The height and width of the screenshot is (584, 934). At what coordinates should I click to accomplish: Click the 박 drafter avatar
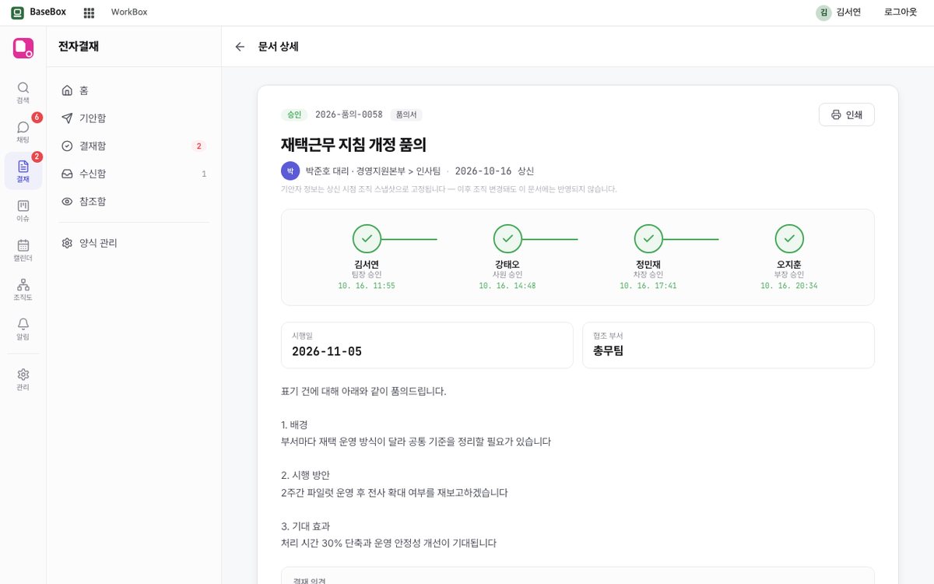point(290,171)
